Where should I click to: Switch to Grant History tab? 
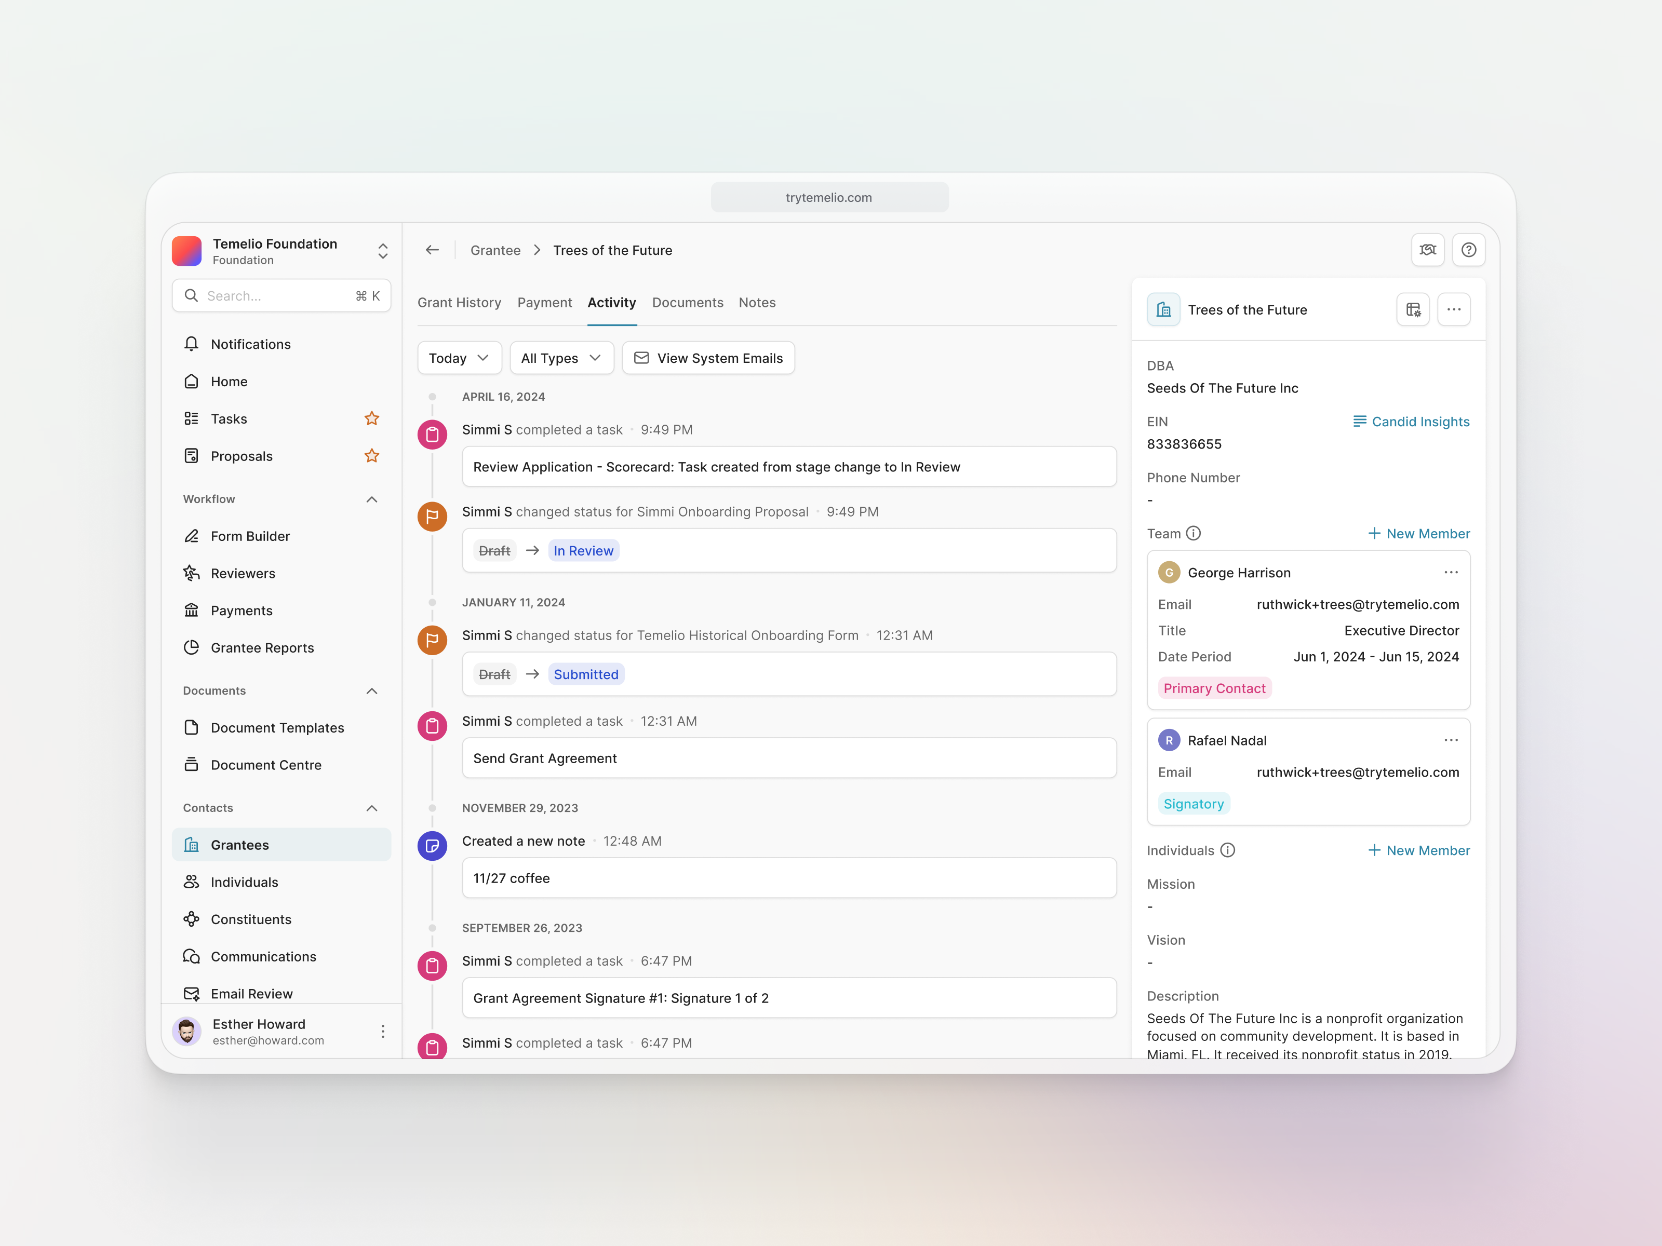tap(459, 303)
